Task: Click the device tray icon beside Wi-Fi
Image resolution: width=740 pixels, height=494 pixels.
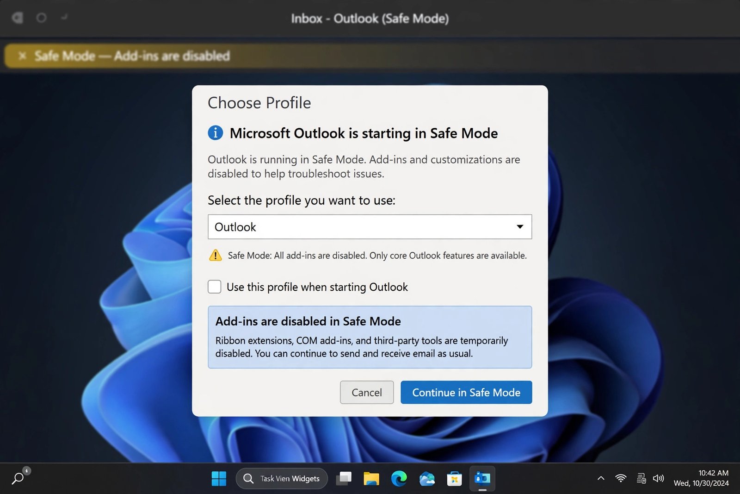Action: click(x=641, y=478)
